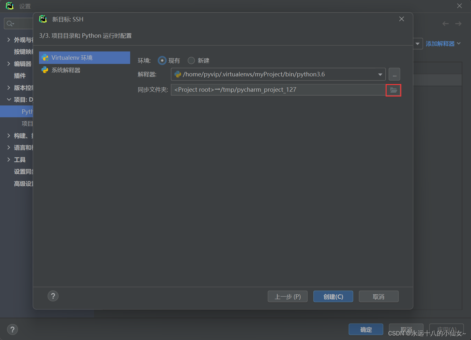Click OK (确定) in Settings window
The image size is (471, 340).
click(x=366, y=329)
